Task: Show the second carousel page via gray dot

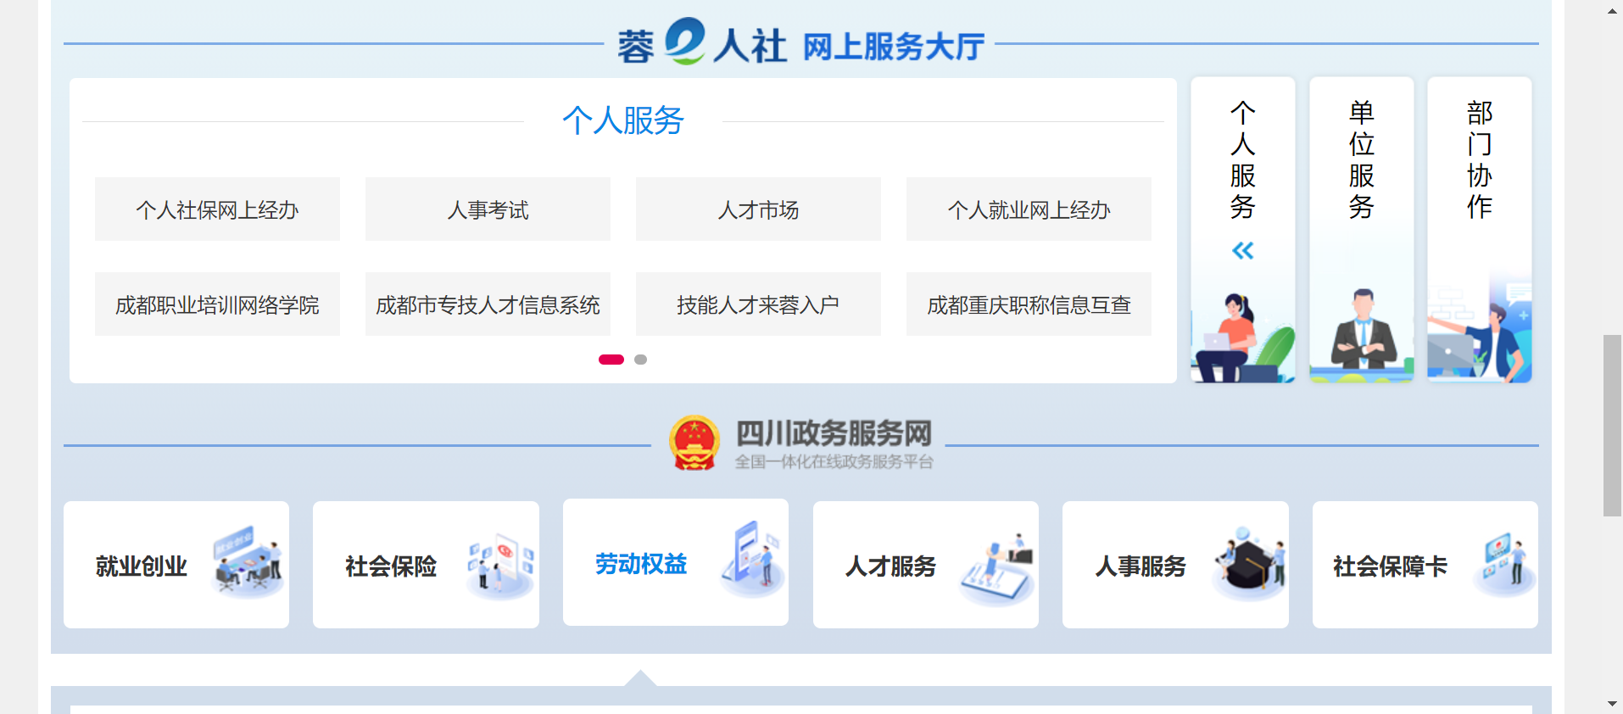Action: tap(641, 360)
